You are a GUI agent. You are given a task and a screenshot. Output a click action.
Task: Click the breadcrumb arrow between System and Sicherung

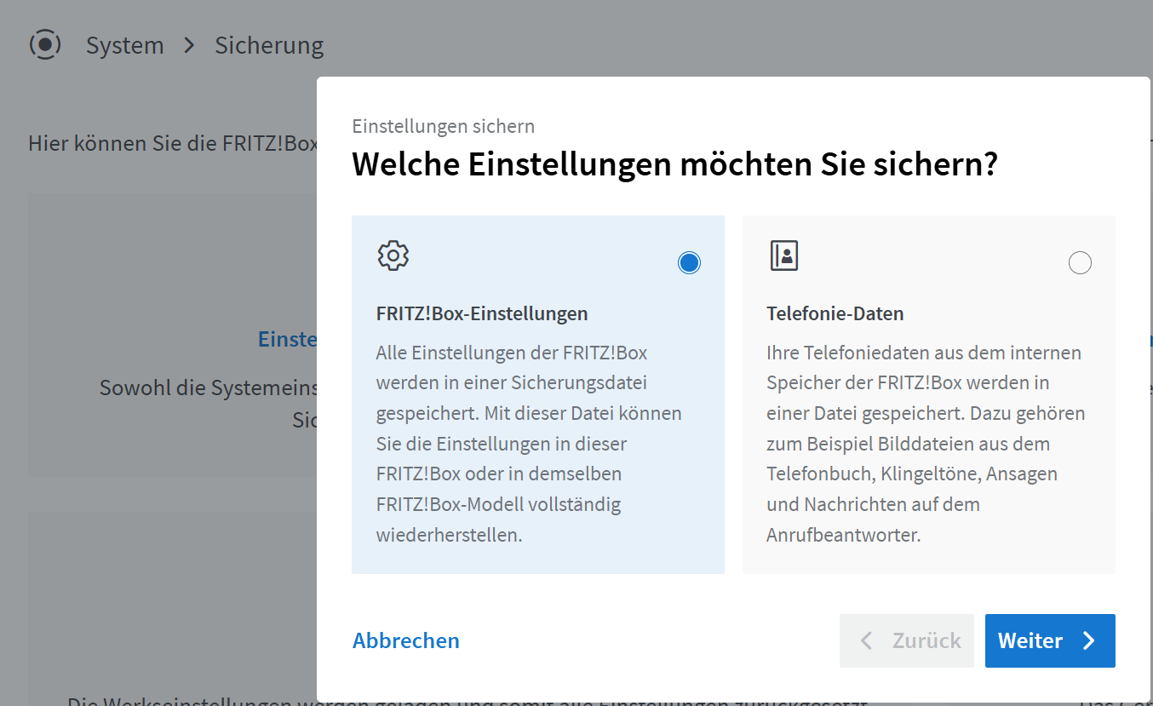coord(189,45)
